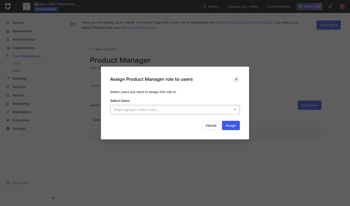Click the Product Manager role heading
Image resolution: width=350 pixels, height=206 pixels.
coord(120,60)
